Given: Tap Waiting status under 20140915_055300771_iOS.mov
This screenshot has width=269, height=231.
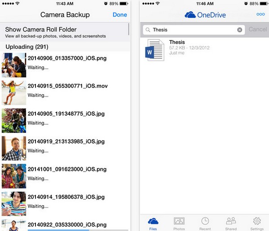Looking at the screenshot, I should coord(38,95).
